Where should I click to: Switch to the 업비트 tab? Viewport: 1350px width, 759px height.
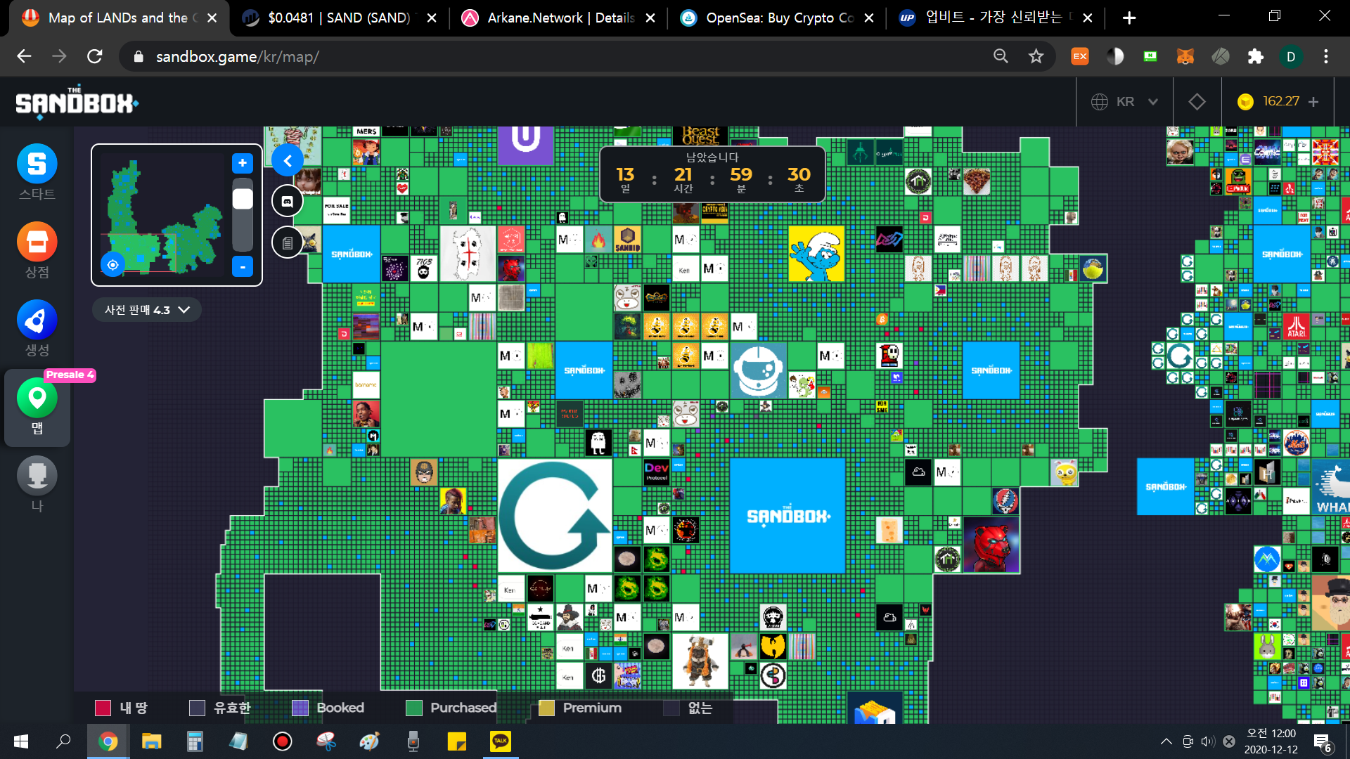995,18
